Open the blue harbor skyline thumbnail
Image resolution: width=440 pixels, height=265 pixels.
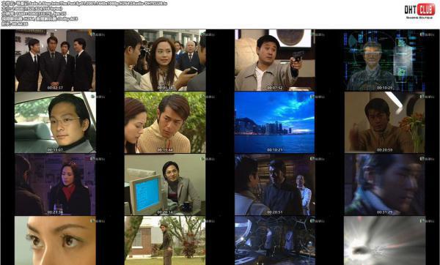coord(275,122)
